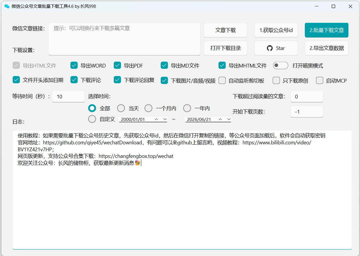Image resolution: width=360 pixels, height=256 pixels.
Task: Select 一年内 radio button
Action: point(187,108)
